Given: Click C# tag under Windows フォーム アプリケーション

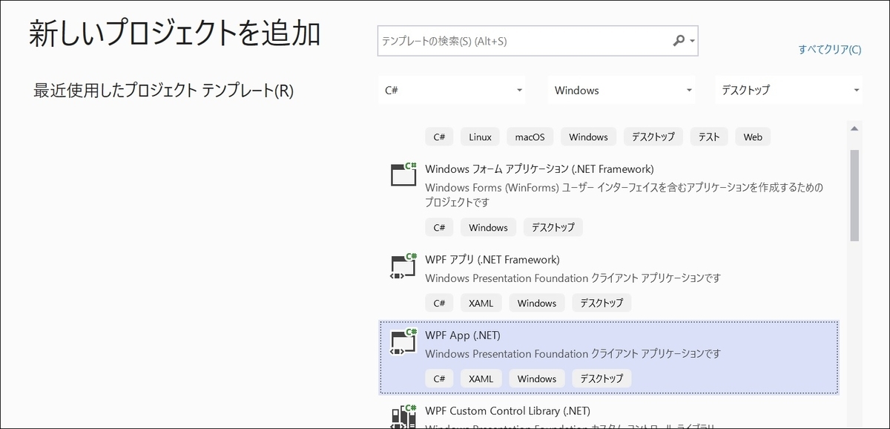Looking at the screenshot, I should tap(439, 227).
